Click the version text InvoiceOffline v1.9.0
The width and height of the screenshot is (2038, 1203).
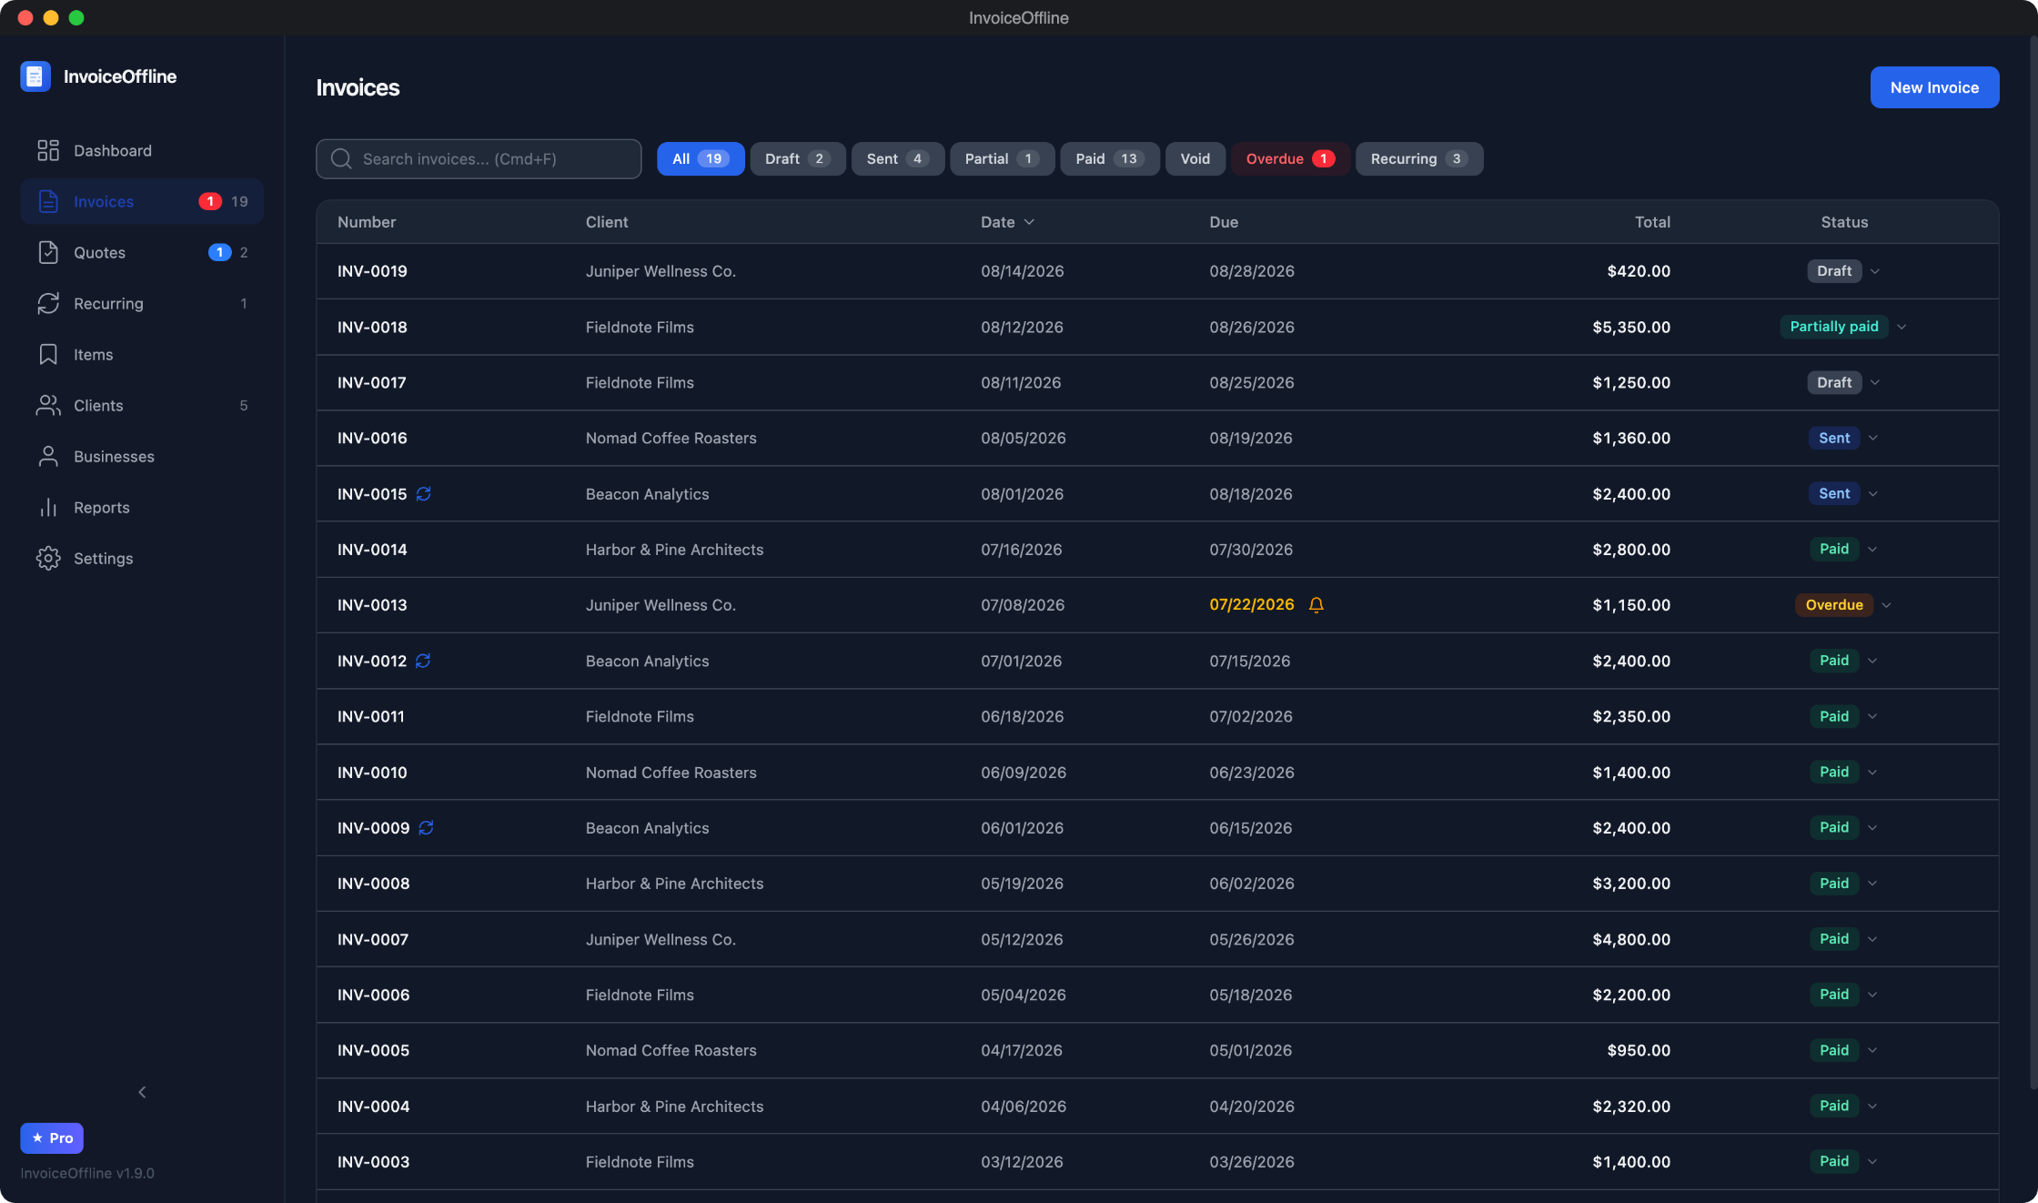point(87,1173)
